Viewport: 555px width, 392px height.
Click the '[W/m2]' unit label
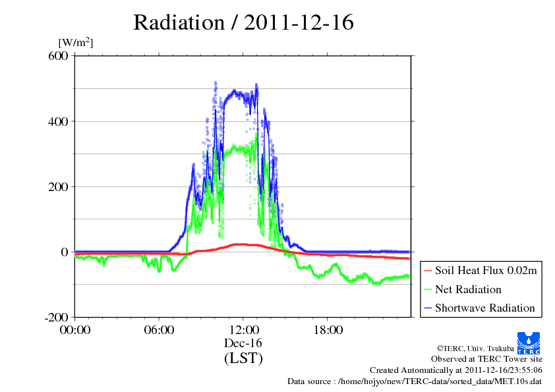(75, 42)
